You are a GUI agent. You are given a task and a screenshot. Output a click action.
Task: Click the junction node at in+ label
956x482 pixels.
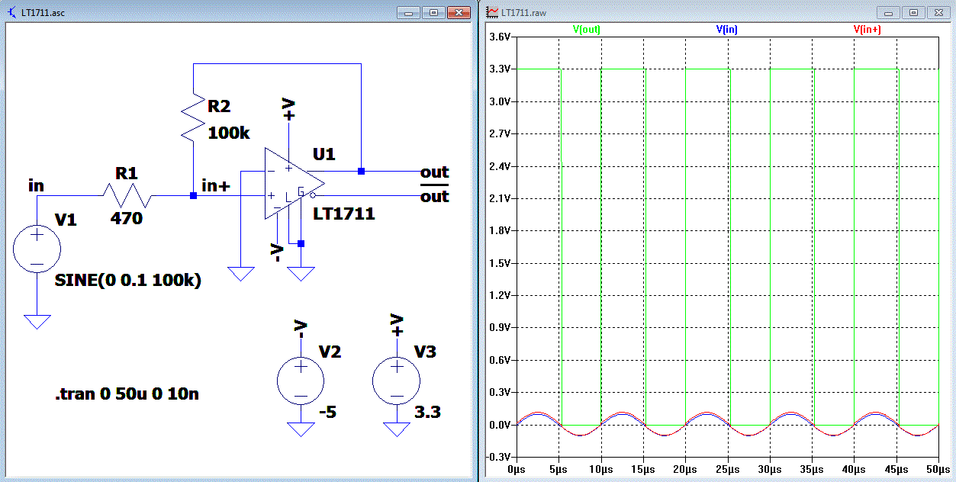[x=194, y=196]
